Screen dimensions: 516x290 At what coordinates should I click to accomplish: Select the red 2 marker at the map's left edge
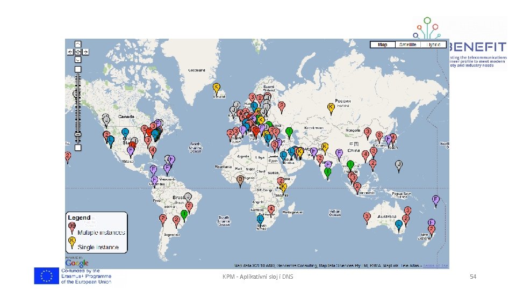click(x=68, y=157)
